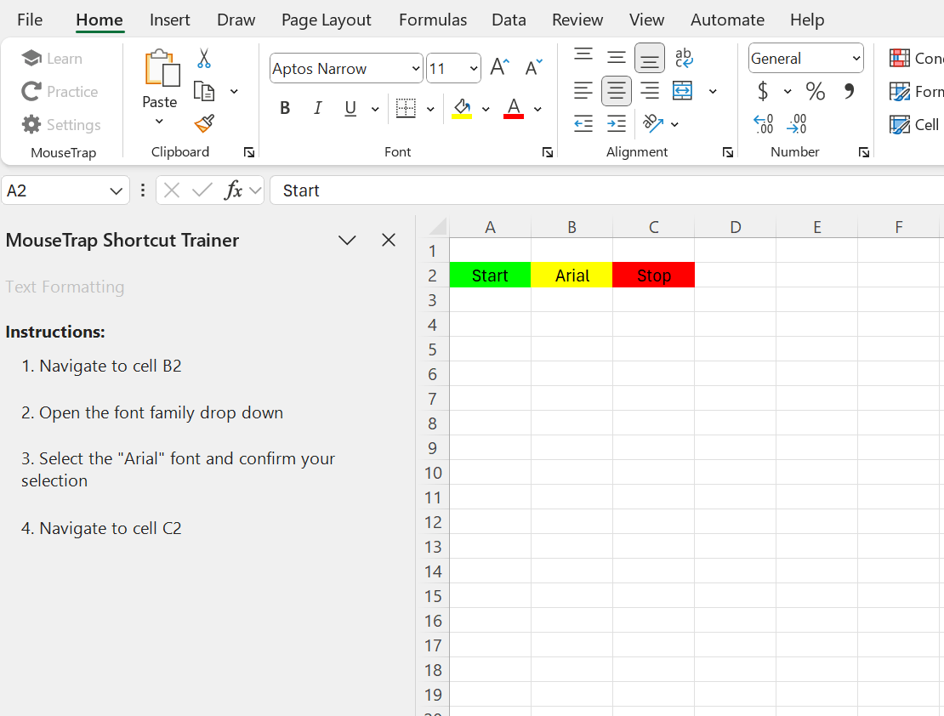Apply bold formatting

click(284, 108)
